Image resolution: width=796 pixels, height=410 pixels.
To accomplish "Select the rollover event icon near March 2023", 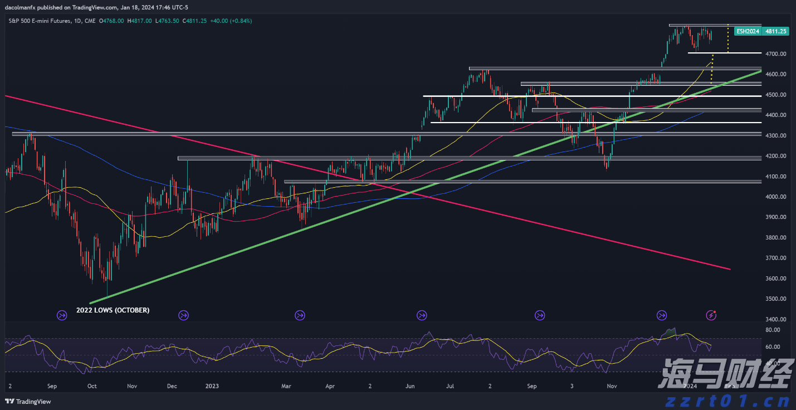I will [300, 315].
